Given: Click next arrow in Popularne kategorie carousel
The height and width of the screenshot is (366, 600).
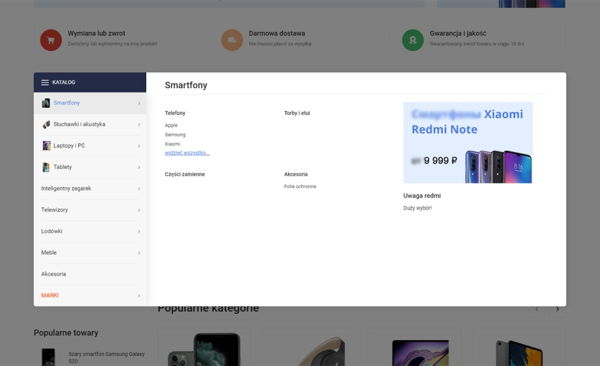Looking at the screenshot, I should (557, 309).
